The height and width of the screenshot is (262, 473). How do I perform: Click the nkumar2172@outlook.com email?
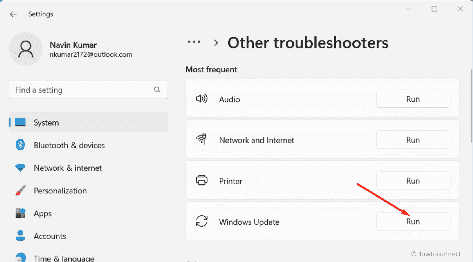(91, 55)
